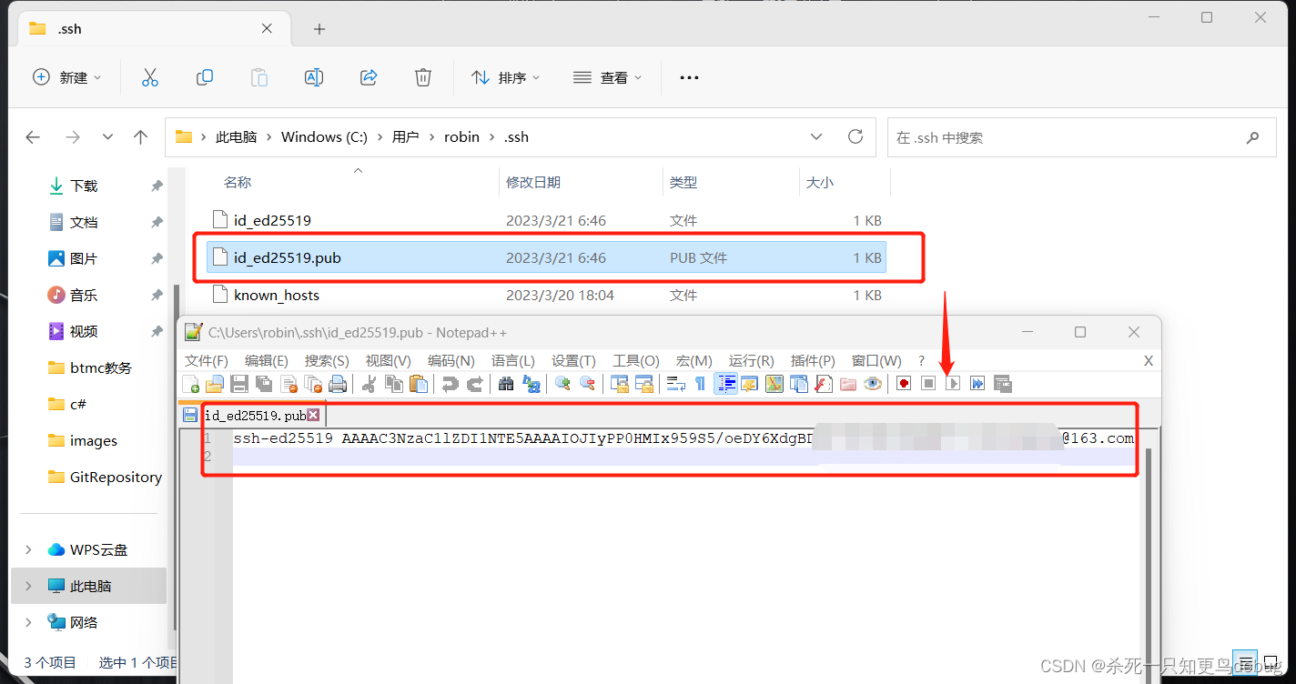This screenshot has height=684, width=1296.
Task: Click the Folder as Workspace icon
Action: 847,384
